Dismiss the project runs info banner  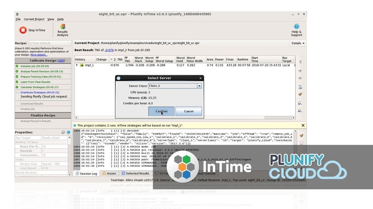[x=303, y=125]
